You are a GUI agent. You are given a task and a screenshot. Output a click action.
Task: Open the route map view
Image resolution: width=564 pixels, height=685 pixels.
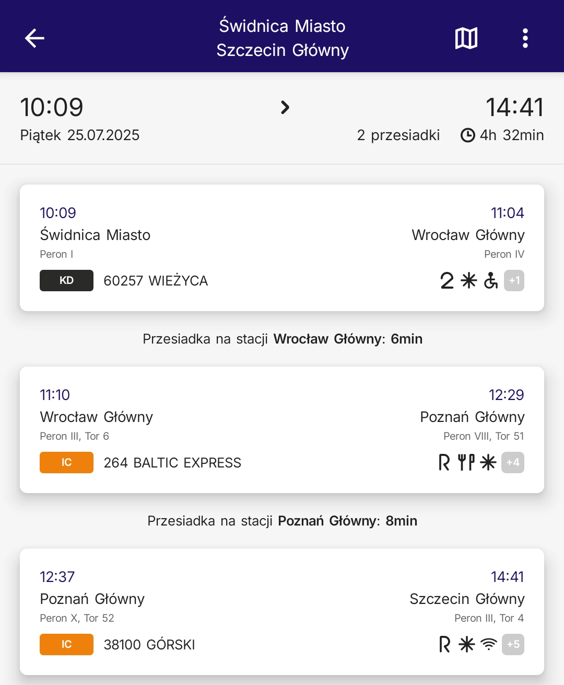tap(466, 38)
